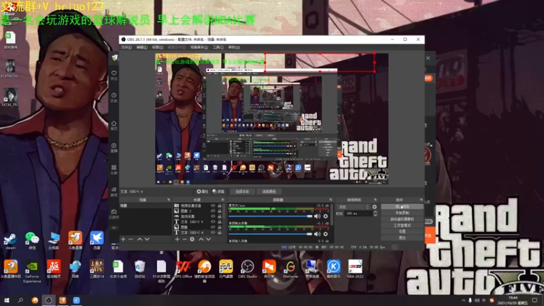The height and width of the screenshot is (306, 544).
Task: Open the NBA 2K22 desktop shortcut
Action: [x=355, y=269]
